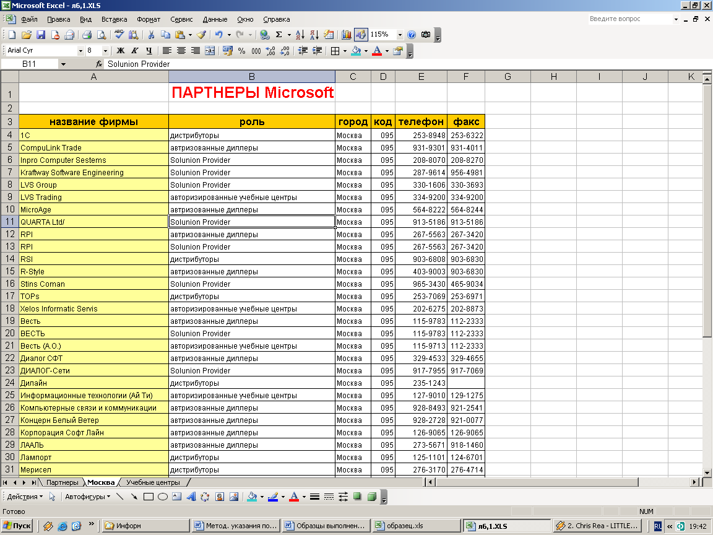
Task: Apply currency number format
Action: pyautogui.click(x=228, y=51)
